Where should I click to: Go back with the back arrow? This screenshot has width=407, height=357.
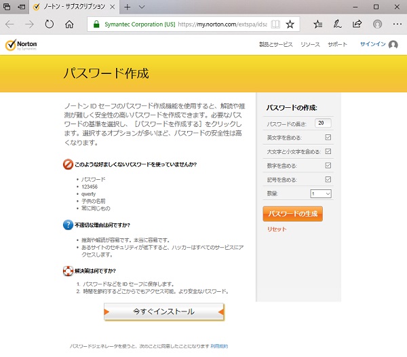point(9,24)
